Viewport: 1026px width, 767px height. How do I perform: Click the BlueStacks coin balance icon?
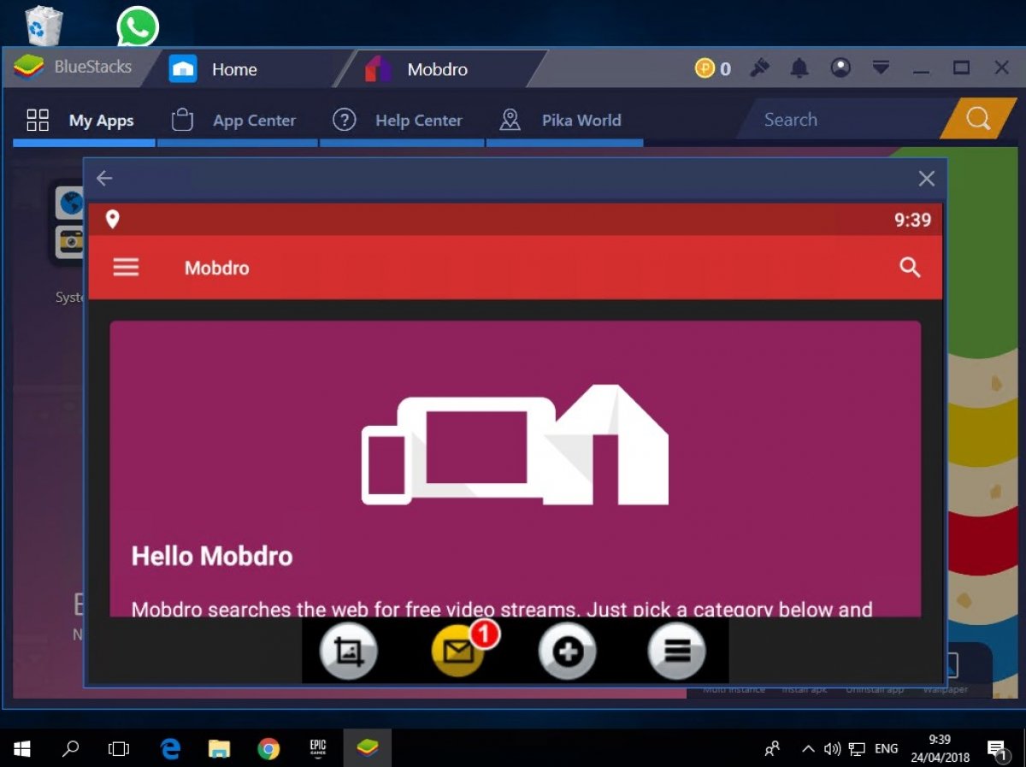tap(705, 68)
